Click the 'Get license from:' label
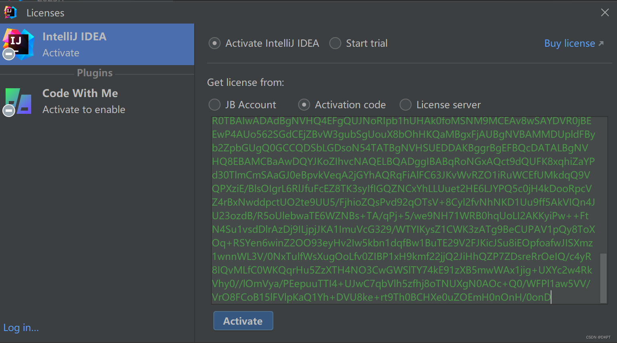This screenshot has height=343, width=617. (245, 82)
